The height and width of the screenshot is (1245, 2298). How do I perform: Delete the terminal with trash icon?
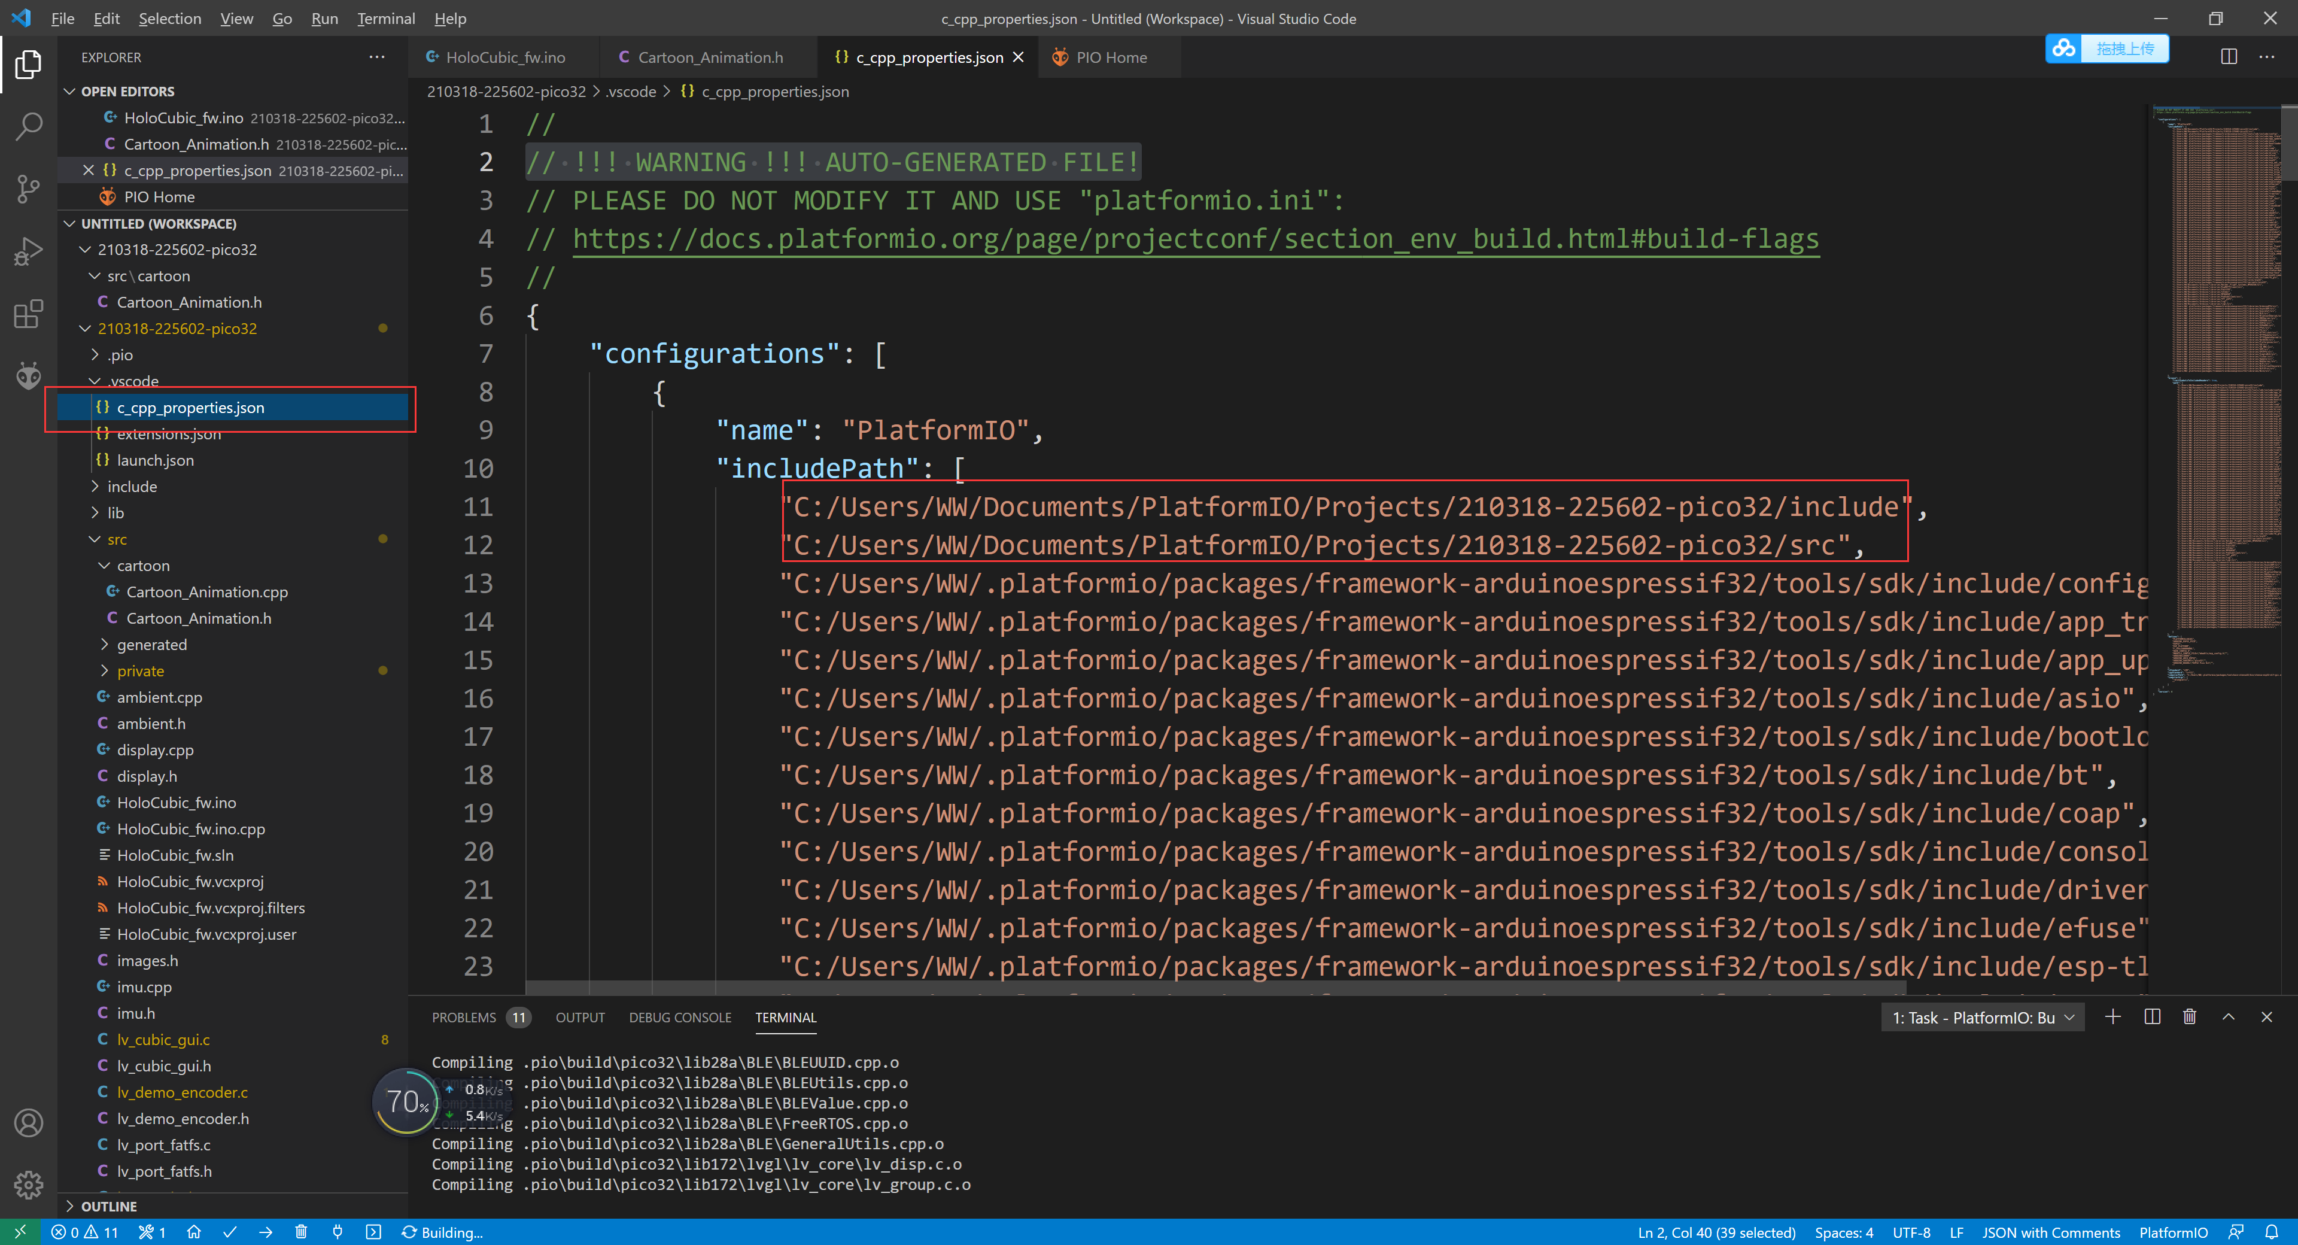click(x=2189, y=1016)
